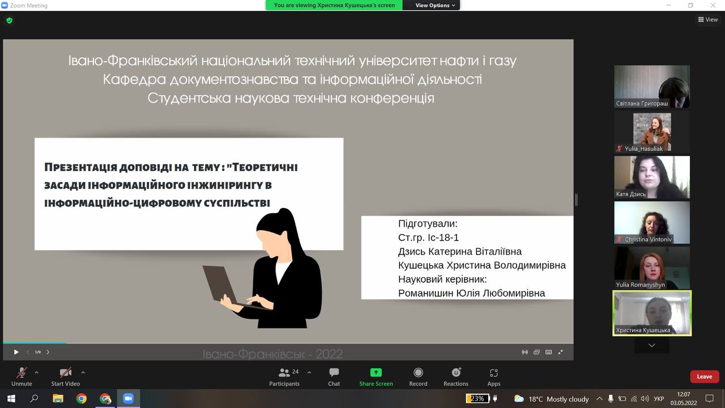Click the green Share Screen icon
Viewport: 725px width, 408px height.
click(x=376, y=373)
